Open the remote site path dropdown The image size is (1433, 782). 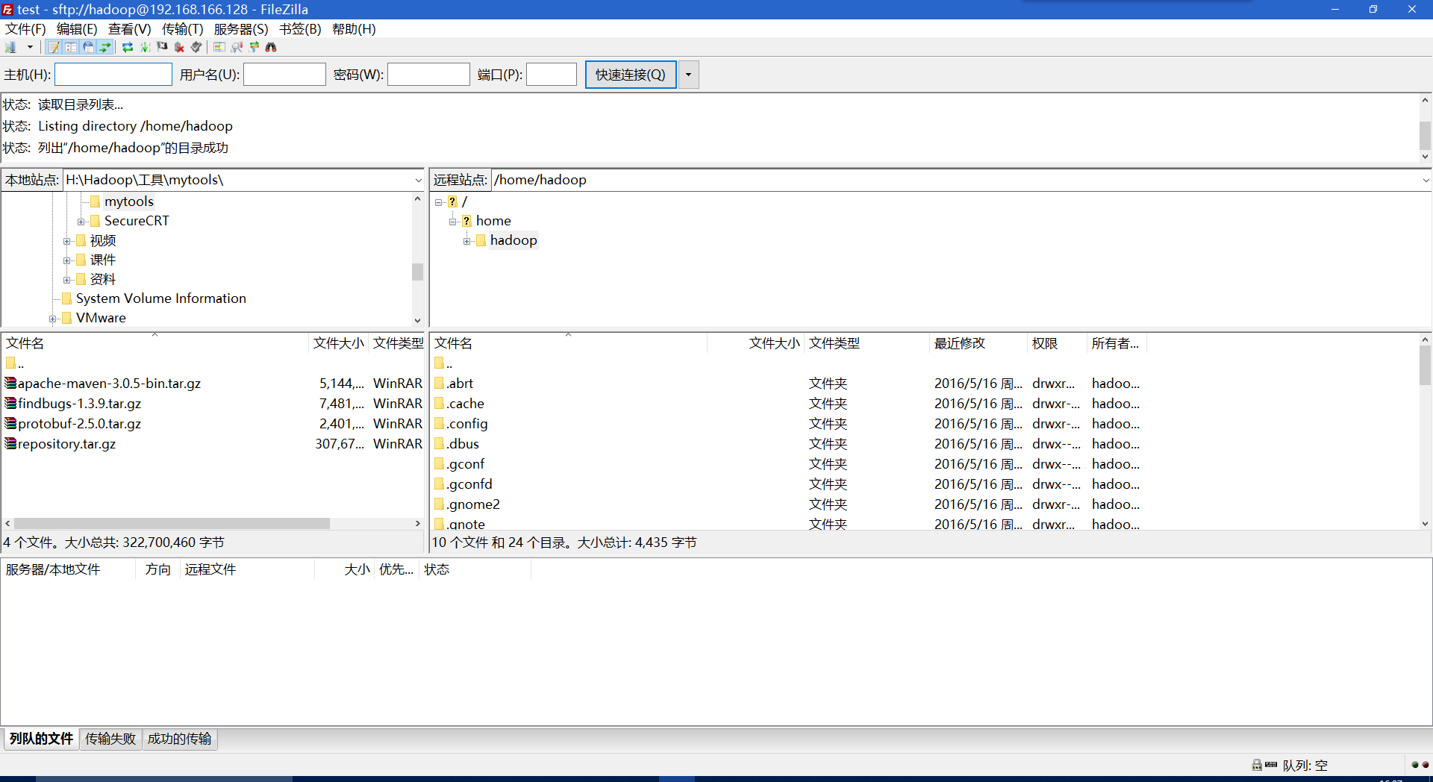pos(1425,180)
